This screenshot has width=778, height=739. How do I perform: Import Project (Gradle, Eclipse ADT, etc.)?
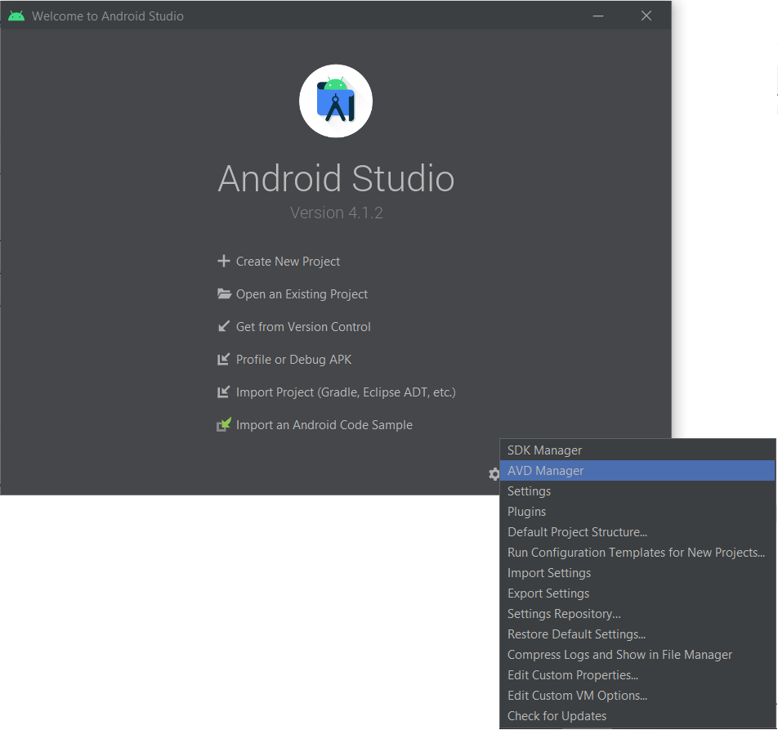coord(346,392)
